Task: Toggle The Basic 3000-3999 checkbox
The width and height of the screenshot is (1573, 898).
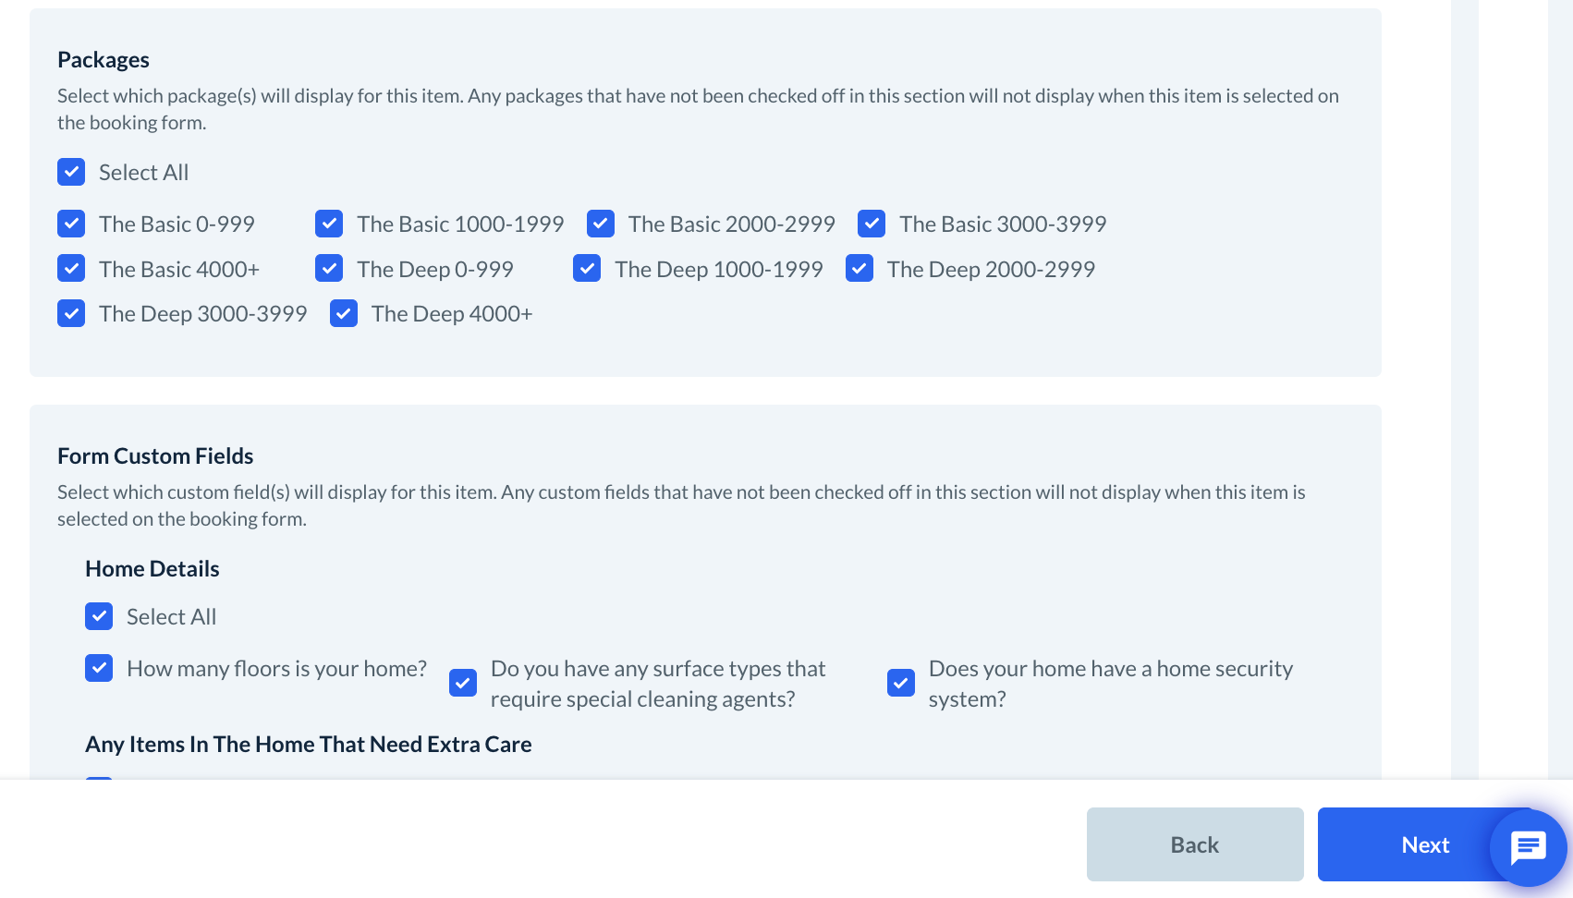Action: click(x=872, y=224)
